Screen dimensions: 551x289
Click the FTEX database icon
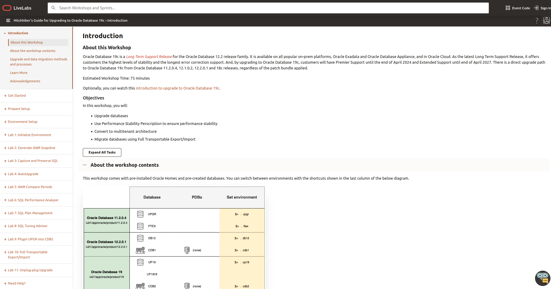[x=140, y=226]
